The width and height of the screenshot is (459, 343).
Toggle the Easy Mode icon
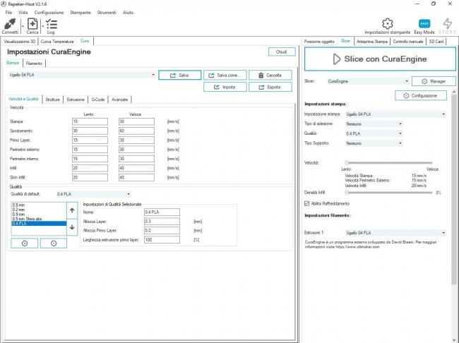[424, 24]
